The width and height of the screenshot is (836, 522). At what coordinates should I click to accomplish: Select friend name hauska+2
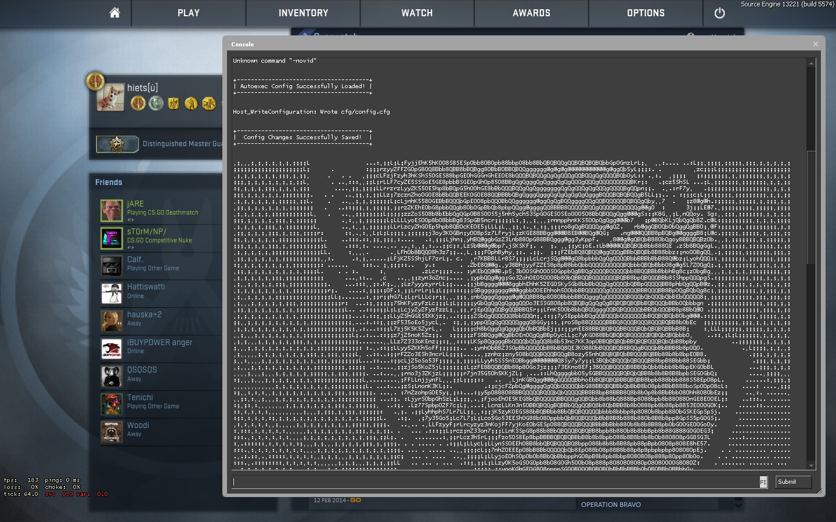pos(145,314)
